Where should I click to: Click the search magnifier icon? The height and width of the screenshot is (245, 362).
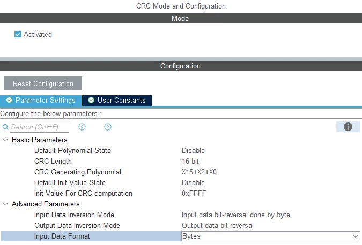coord(5,127)
